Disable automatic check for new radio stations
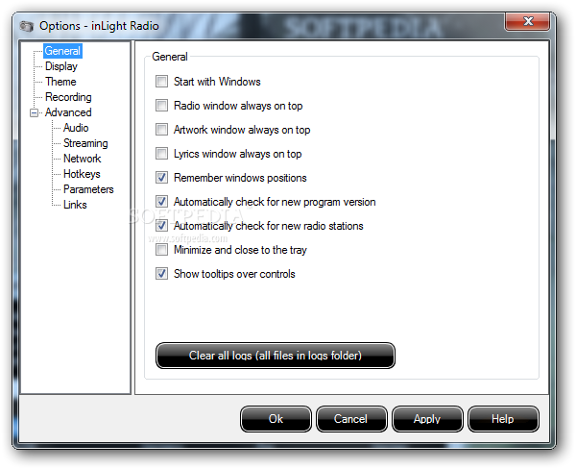The height and width of the screenshot is (469, 576). click(161, 226)
